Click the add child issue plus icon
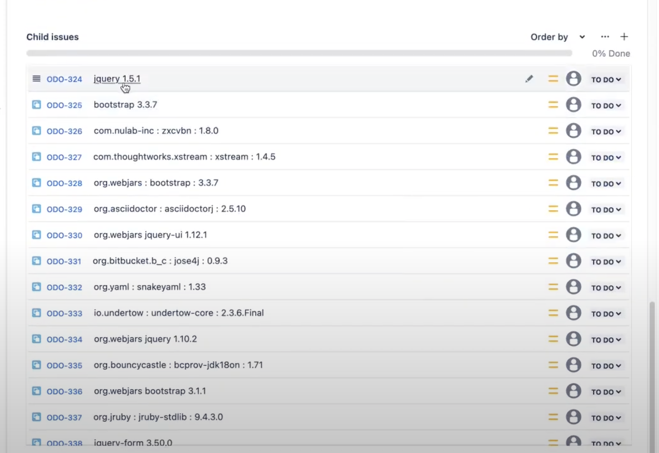This screenshot has height=453, width=659. pos(624,37)
